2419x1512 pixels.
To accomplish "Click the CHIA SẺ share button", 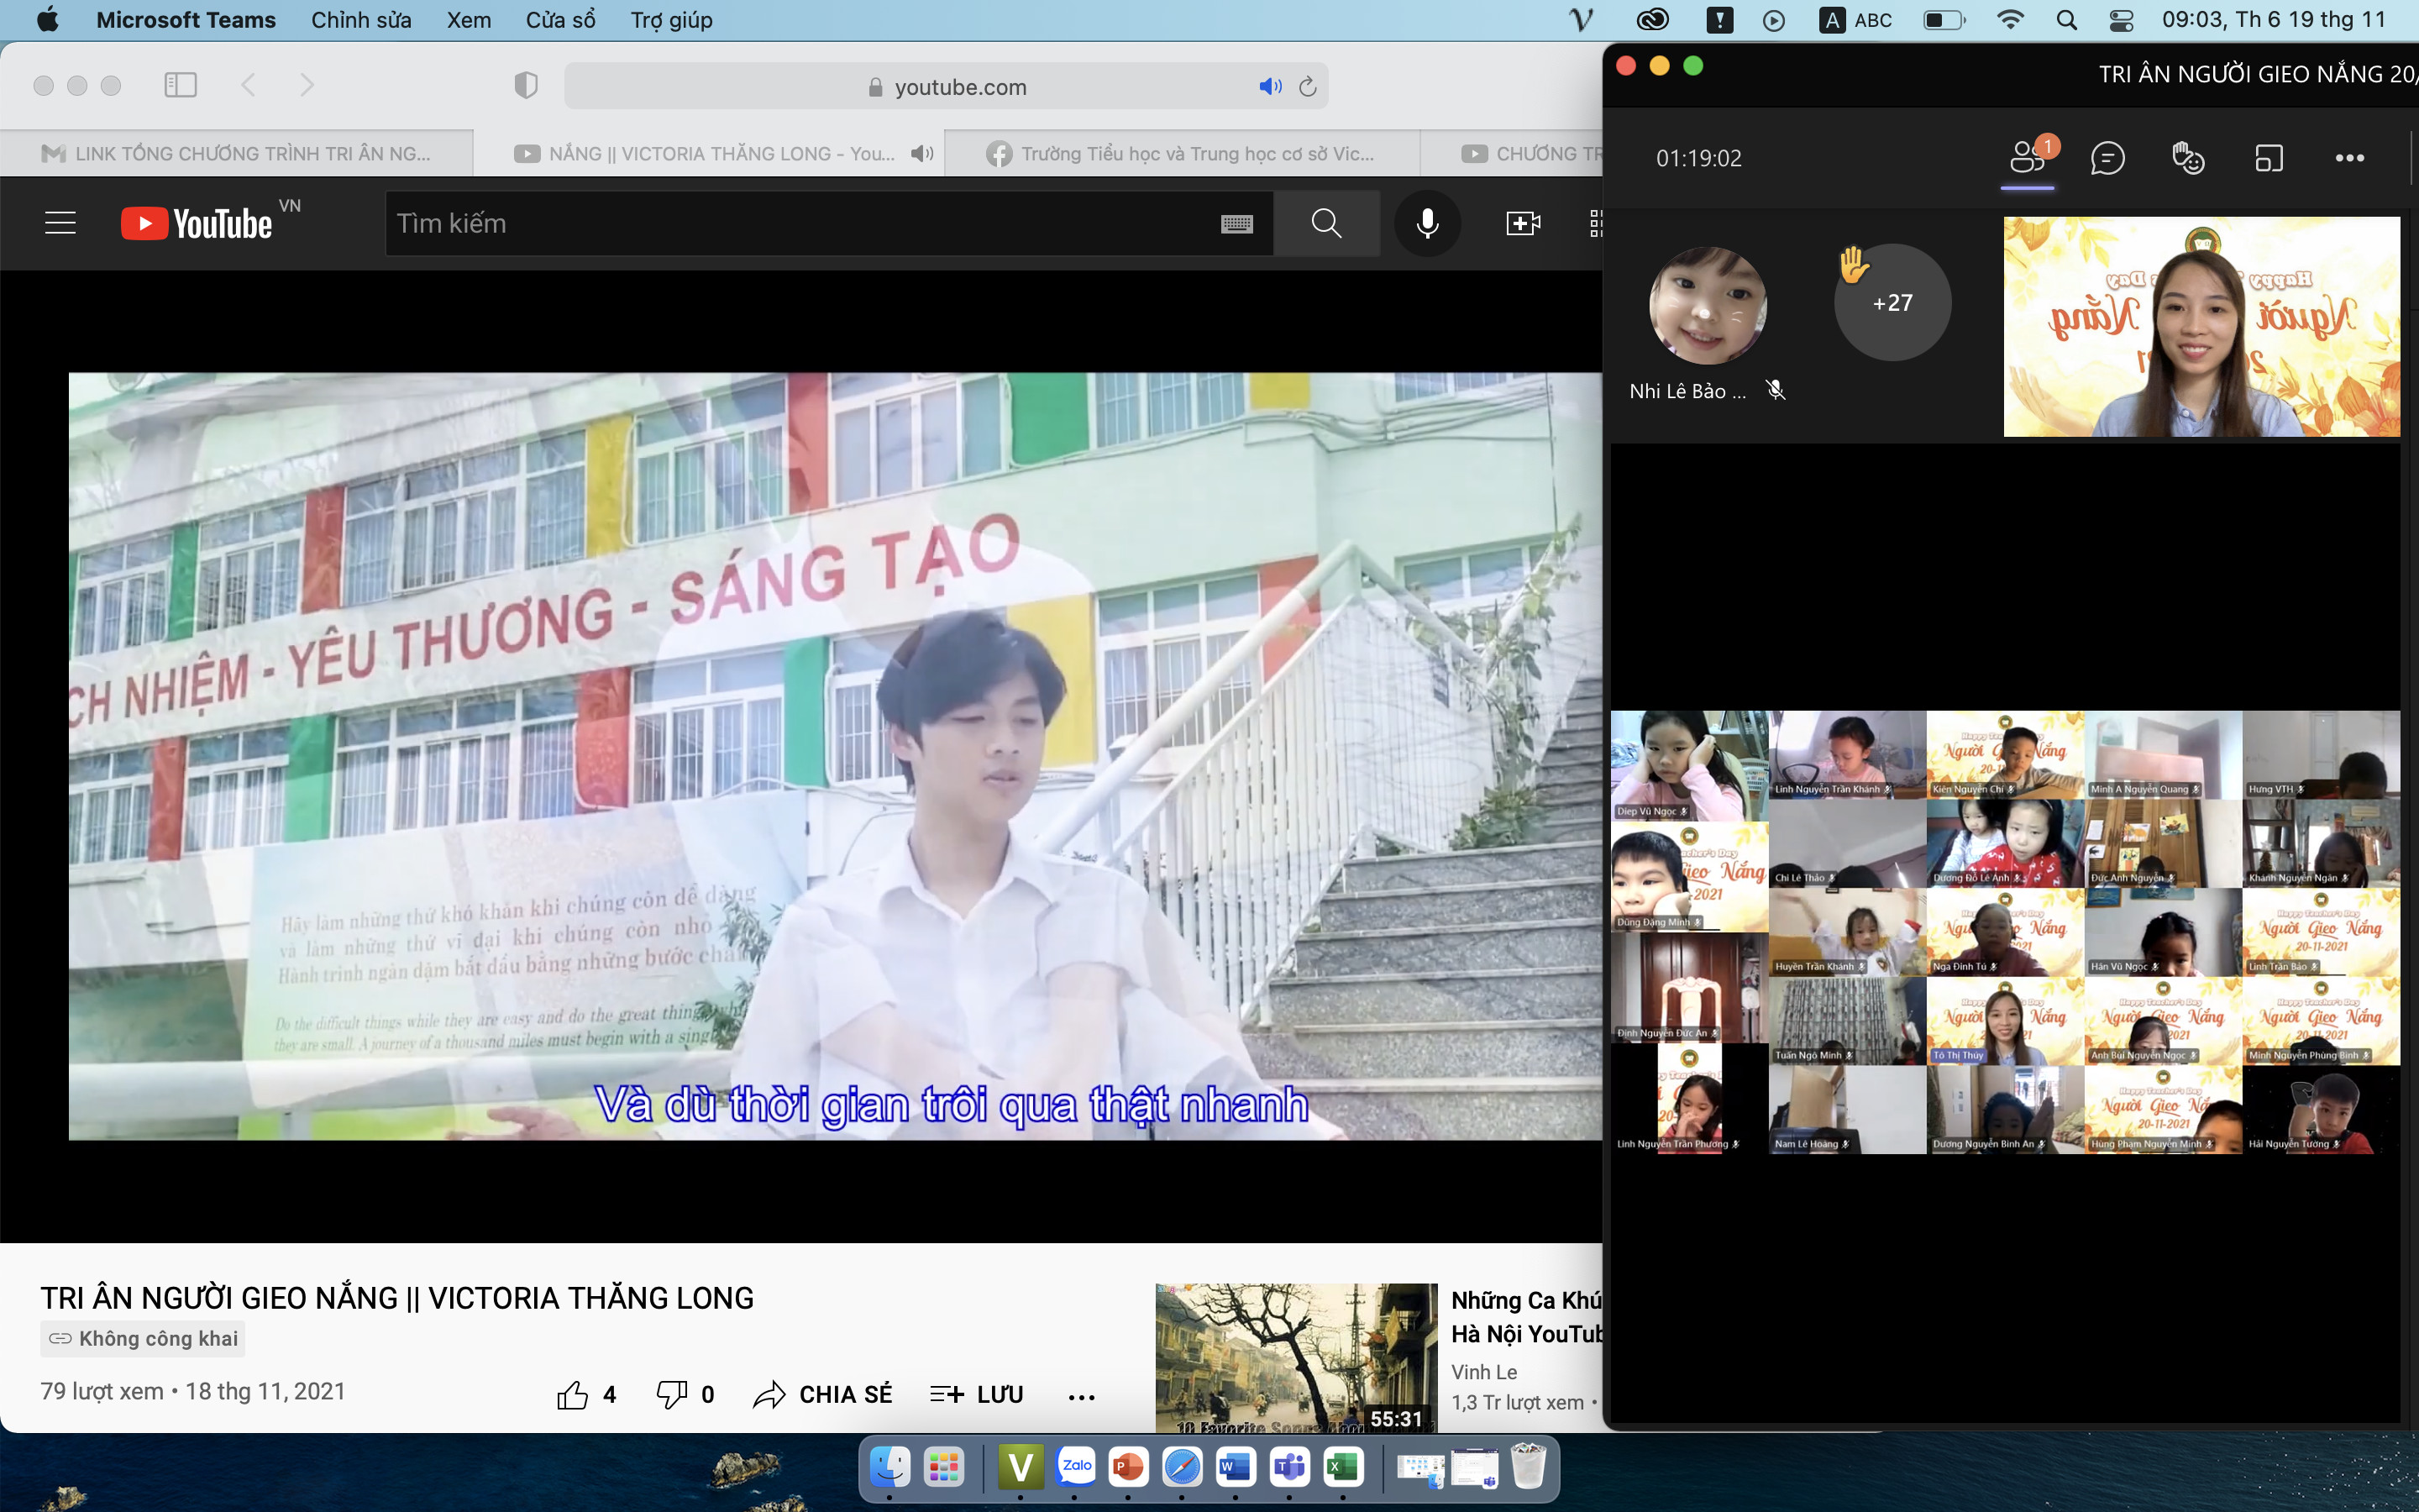I will pos(822,1394).
